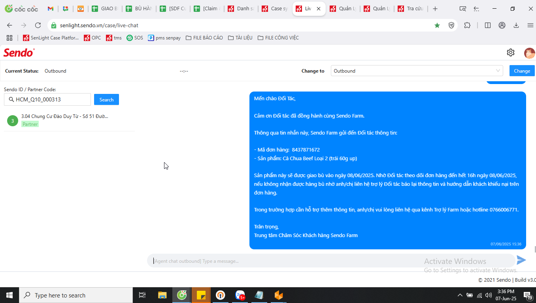Click the green bookmark star in address bar
This screenshot has height=303, width=536.
coord(437,25)
